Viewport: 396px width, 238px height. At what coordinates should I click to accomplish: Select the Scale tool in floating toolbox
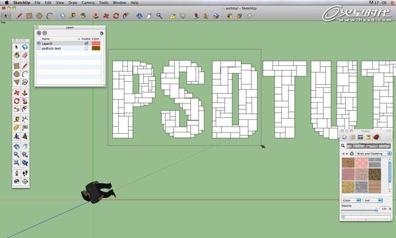click(16, 109)
